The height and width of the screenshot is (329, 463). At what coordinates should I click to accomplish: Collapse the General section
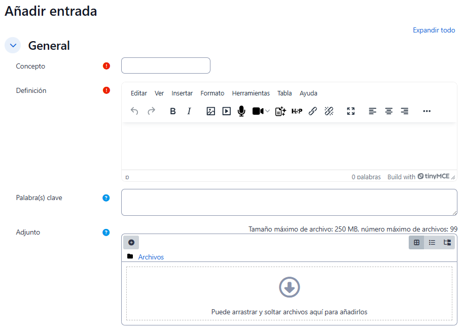click(13, 46)
